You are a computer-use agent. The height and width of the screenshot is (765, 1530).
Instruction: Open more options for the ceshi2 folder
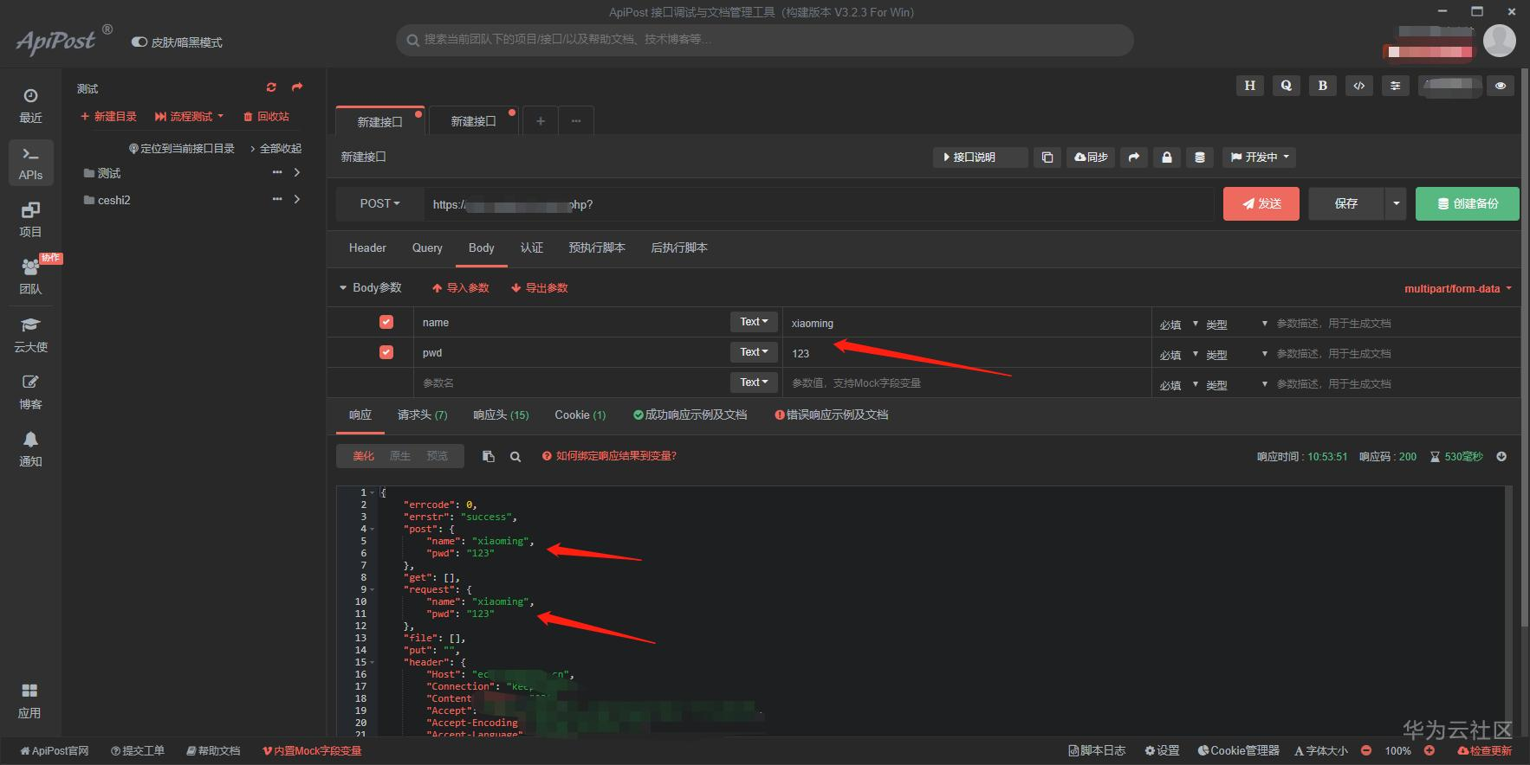pos(277,199)
